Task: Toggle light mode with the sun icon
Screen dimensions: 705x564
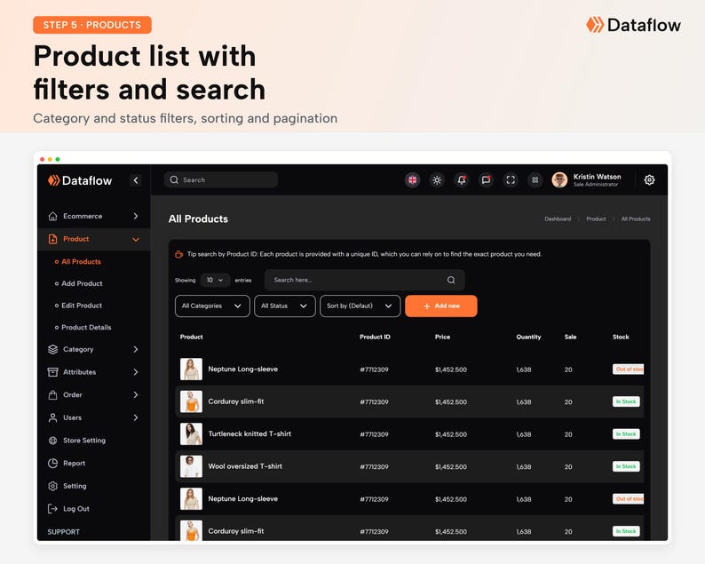Action: [437, 180]
